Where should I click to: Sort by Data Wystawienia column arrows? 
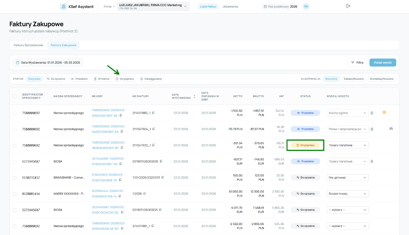click(194, 96)
